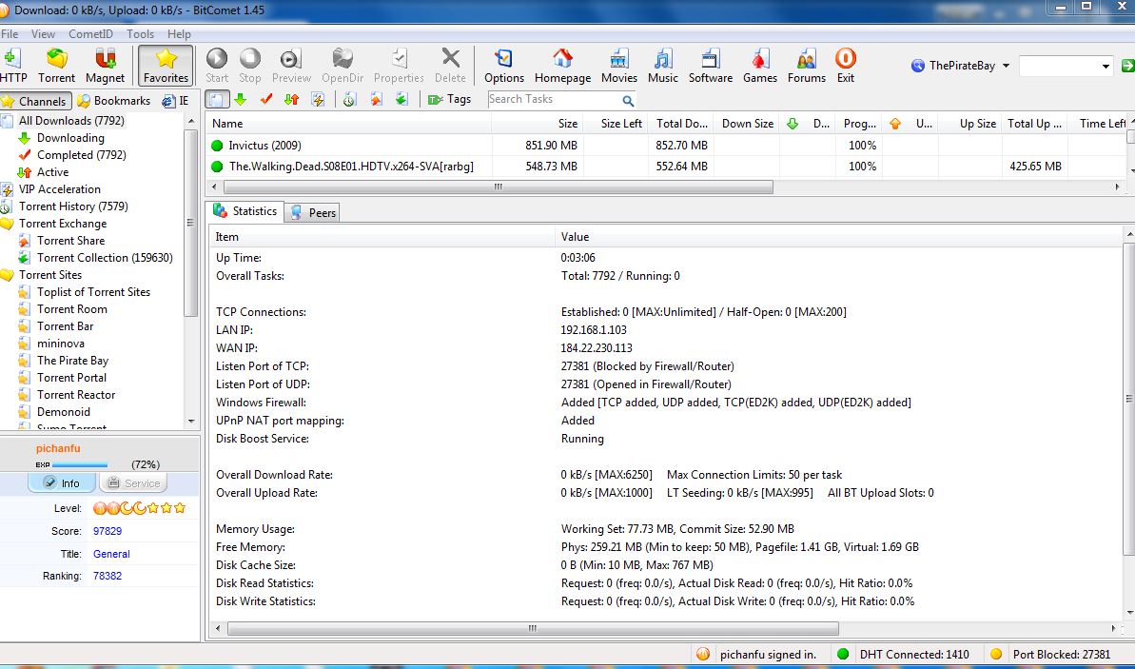
Task: Click the torrent collection green arrow icon
Action: click(x=401, y=99)
